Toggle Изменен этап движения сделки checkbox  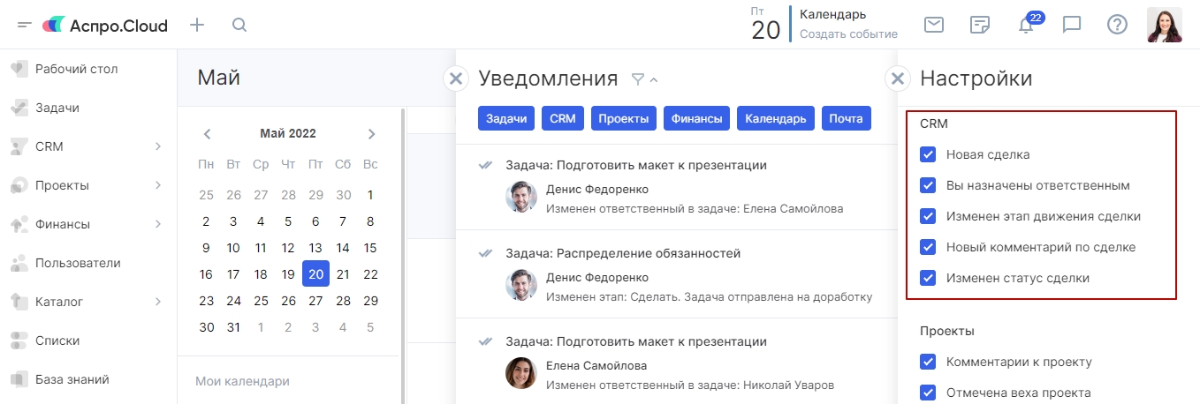pos(928,216)
